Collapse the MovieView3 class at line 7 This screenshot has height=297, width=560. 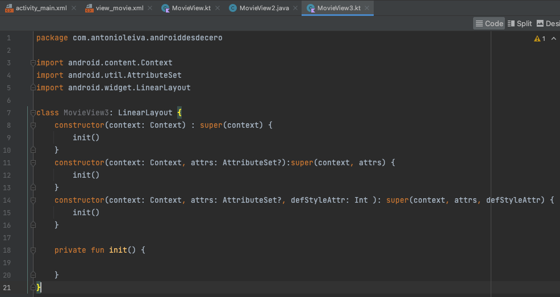tap(33, 113)
